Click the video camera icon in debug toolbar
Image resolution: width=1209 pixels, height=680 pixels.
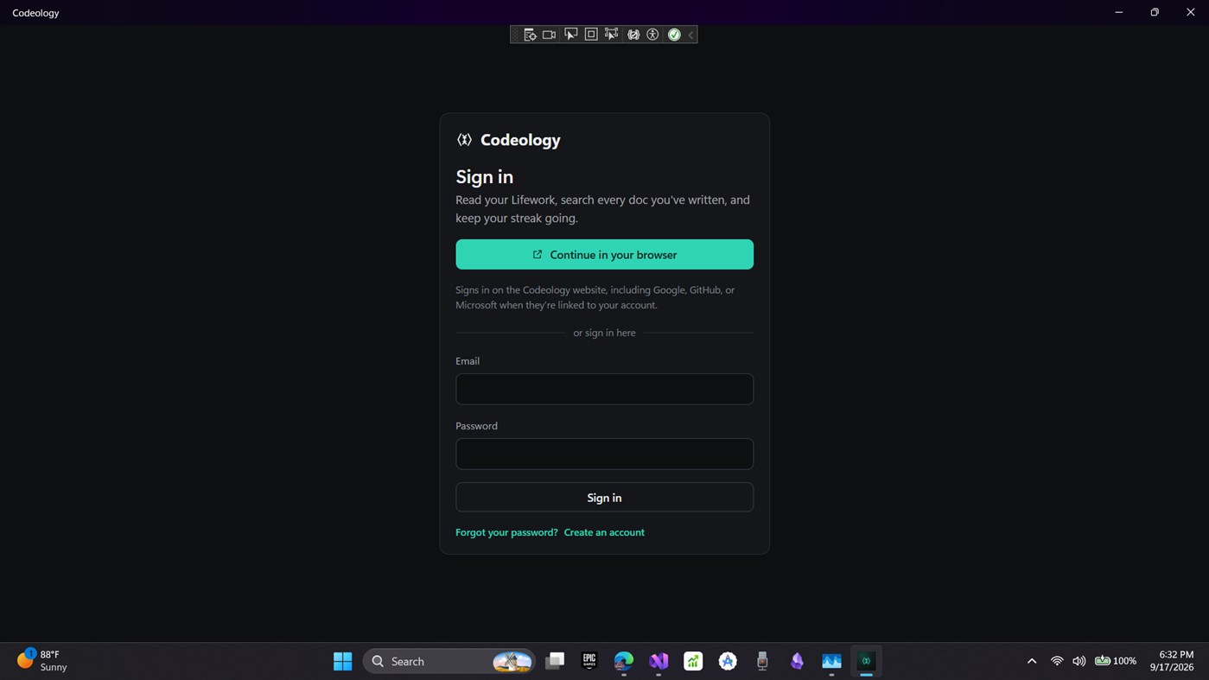click(549, 35)
